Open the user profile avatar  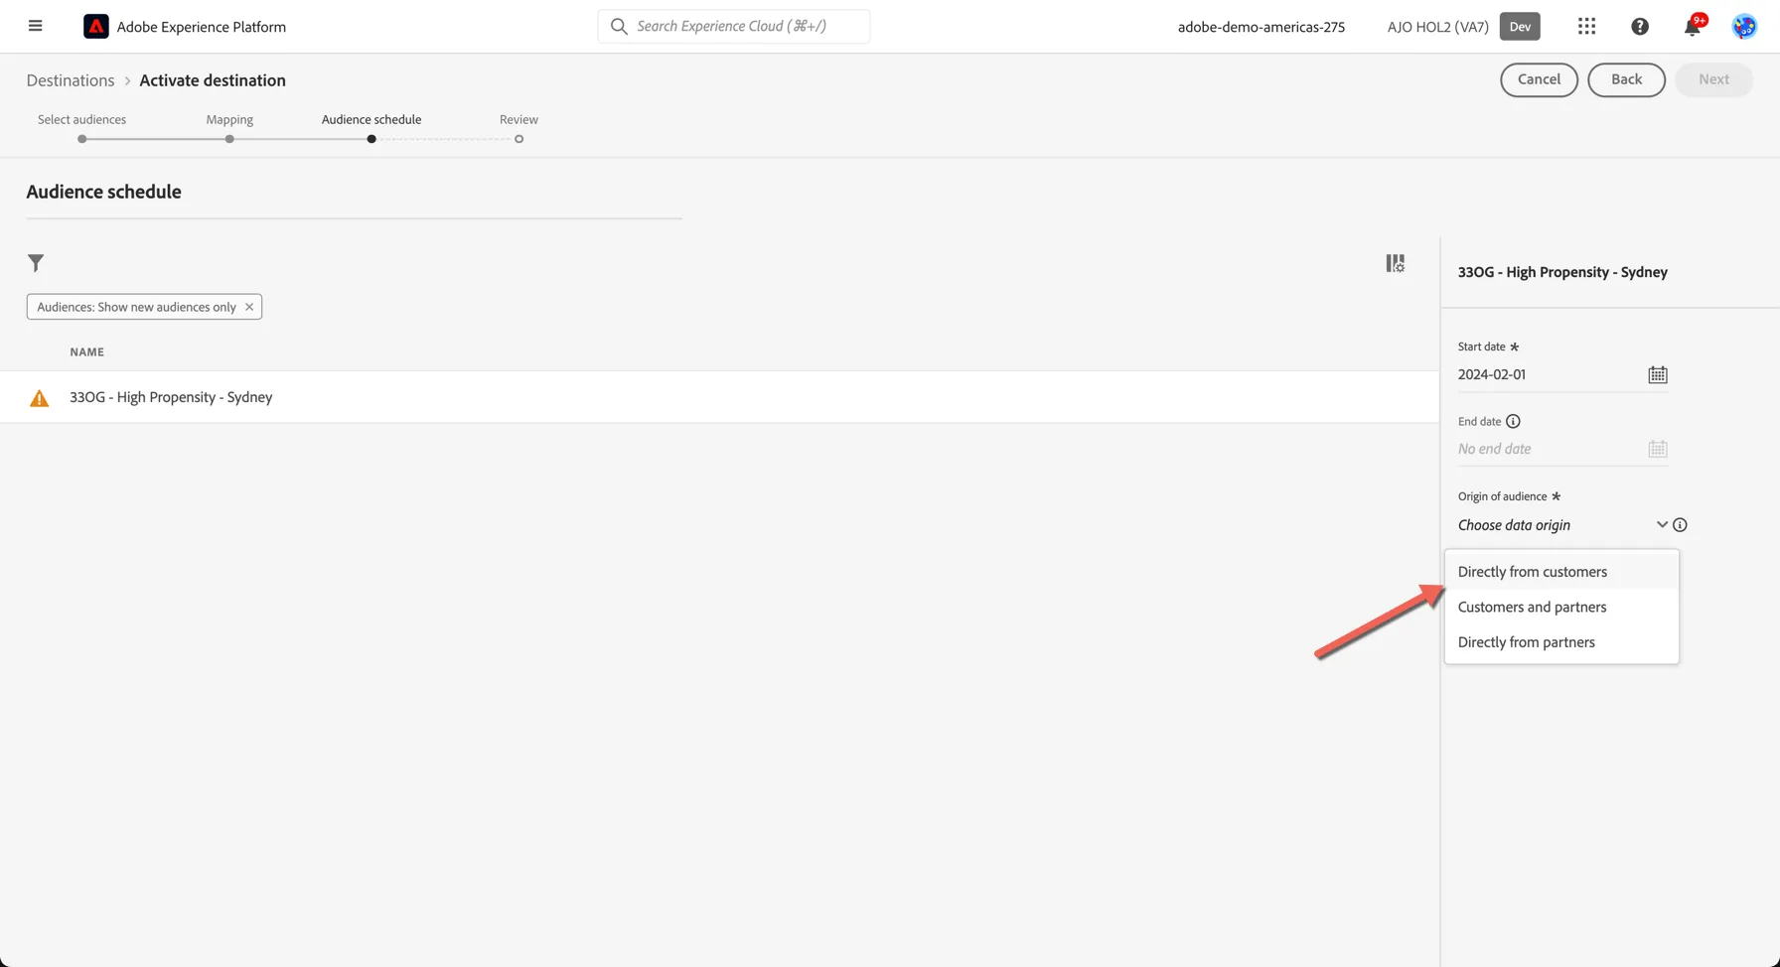click(1744, 27)
